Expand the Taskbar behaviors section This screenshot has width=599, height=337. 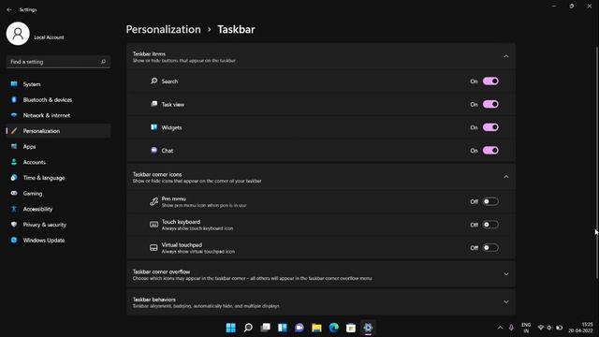[506, 301]
